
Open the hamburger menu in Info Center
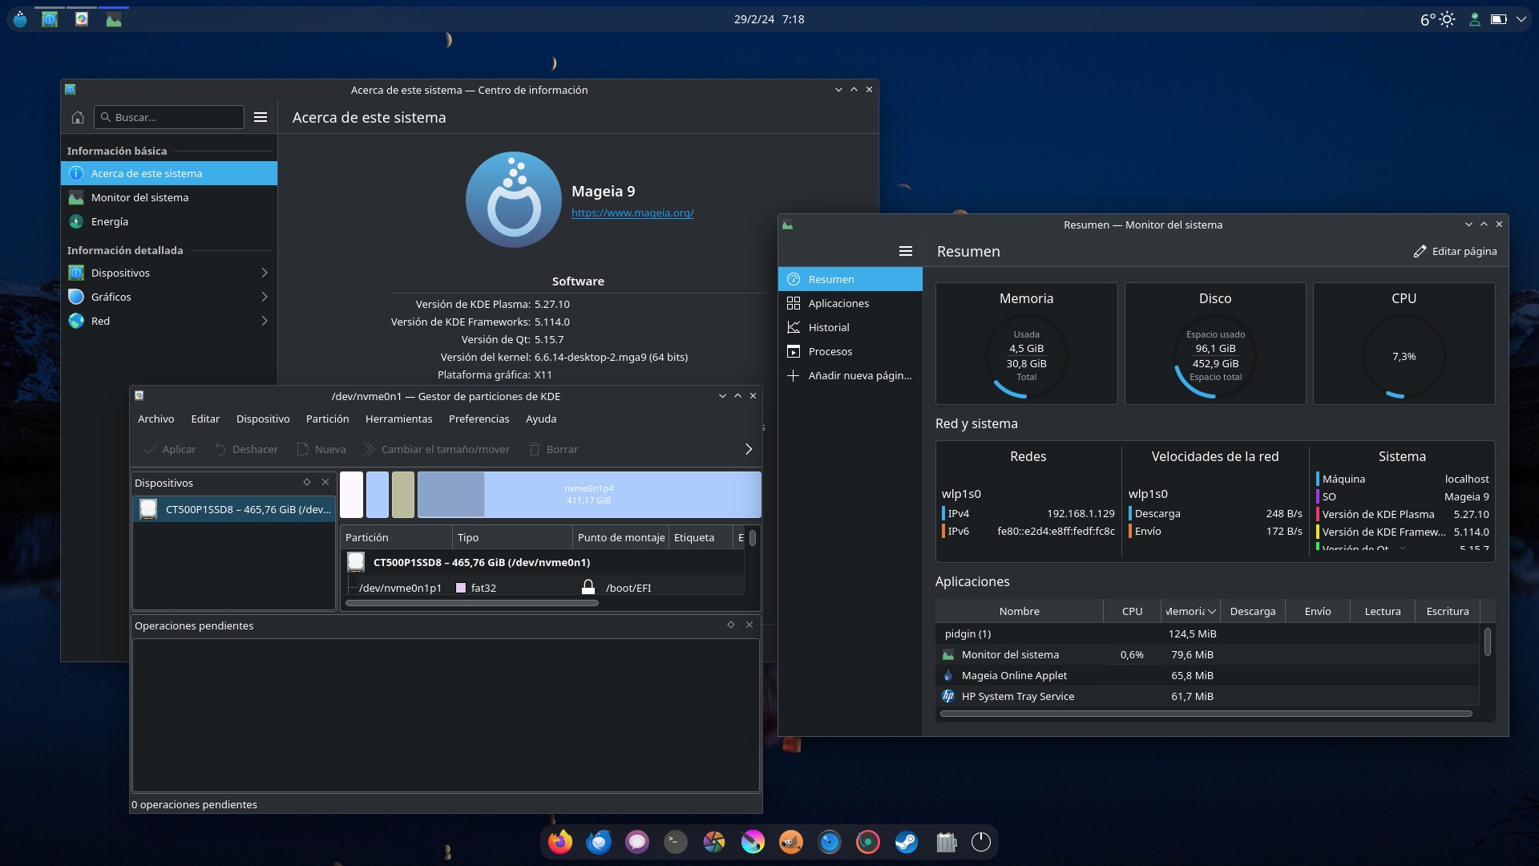(x=261, y=117)
